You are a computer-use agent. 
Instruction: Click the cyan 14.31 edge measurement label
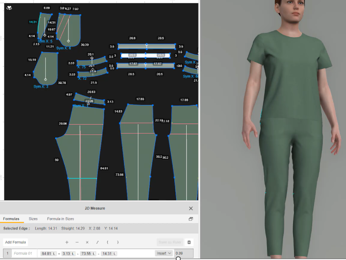click(33, 22)
